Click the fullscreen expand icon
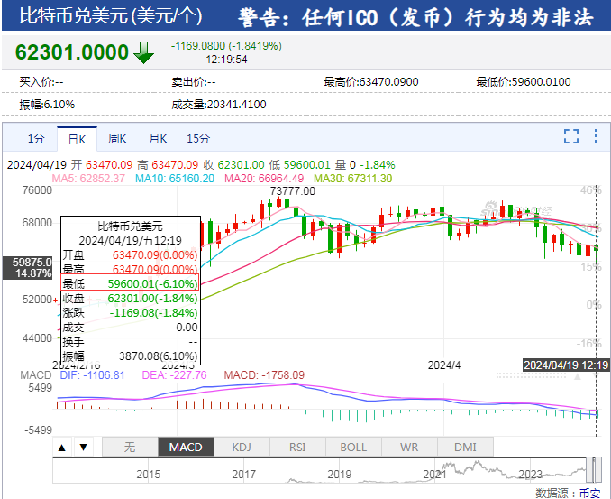The width and height of the screenshot is (611, 499). tap(571, 136)
